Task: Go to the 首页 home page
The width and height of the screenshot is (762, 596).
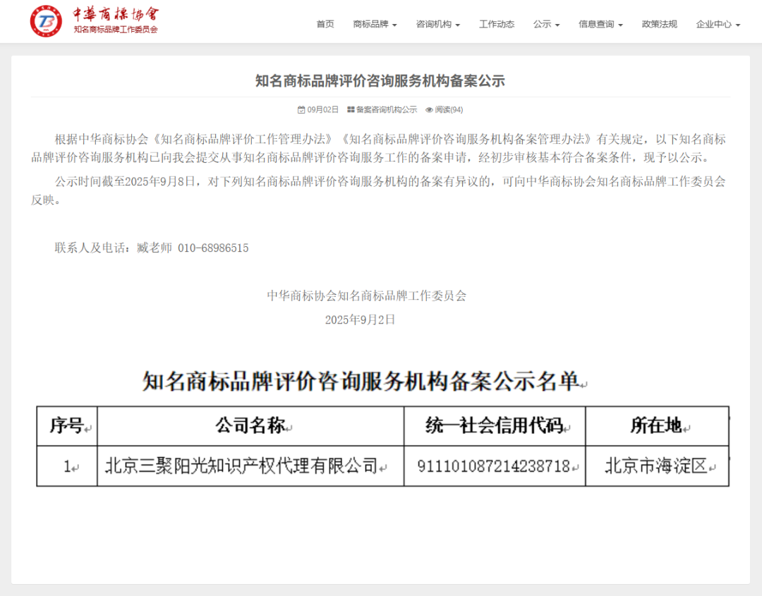Action: click(x=325, y=24)
